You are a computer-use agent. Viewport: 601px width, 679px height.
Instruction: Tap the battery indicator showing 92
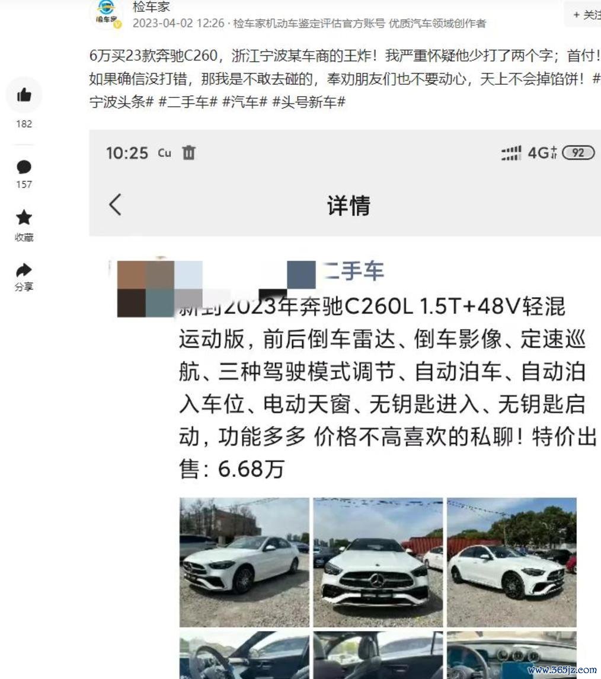click(578, 153)
